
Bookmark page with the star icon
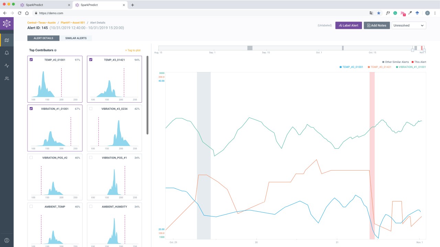point(378,13)
